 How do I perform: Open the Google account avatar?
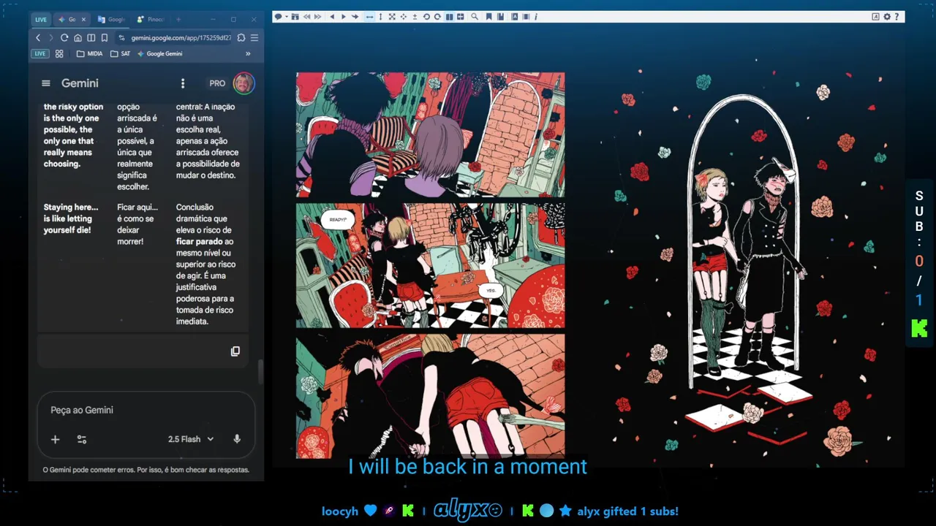(x=244, y=83)
